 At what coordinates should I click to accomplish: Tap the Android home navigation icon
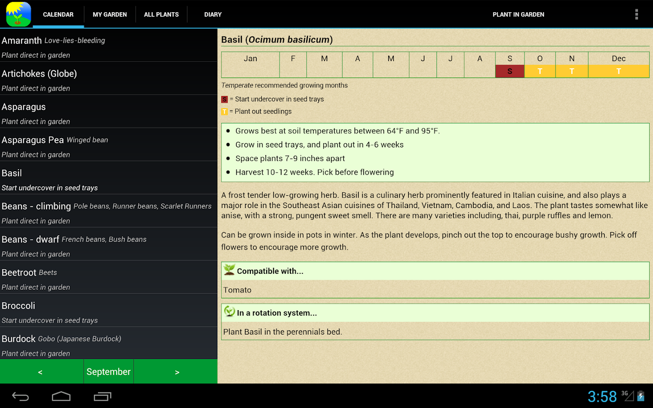[61, 397]
